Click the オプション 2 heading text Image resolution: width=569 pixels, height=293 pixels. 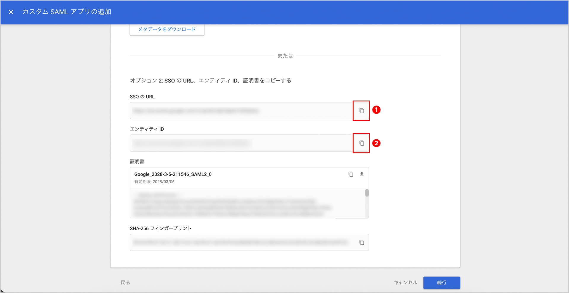point(210,81)
